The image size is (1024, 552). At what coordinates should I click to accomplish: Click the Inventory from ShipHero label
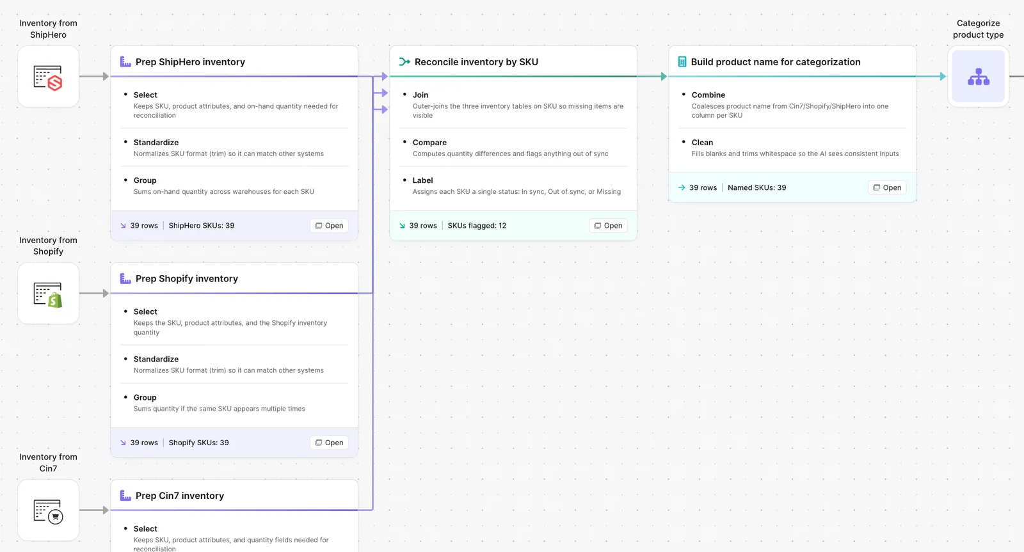[x=48, y=29]
